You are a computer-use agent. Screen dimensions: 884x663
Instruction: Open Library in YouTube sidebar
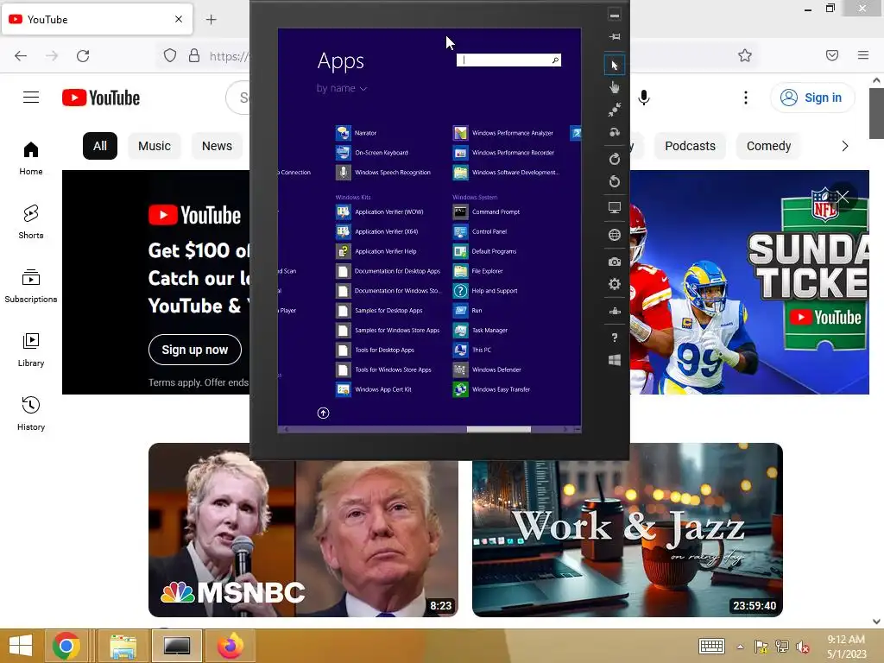click(x=31, y=350)
